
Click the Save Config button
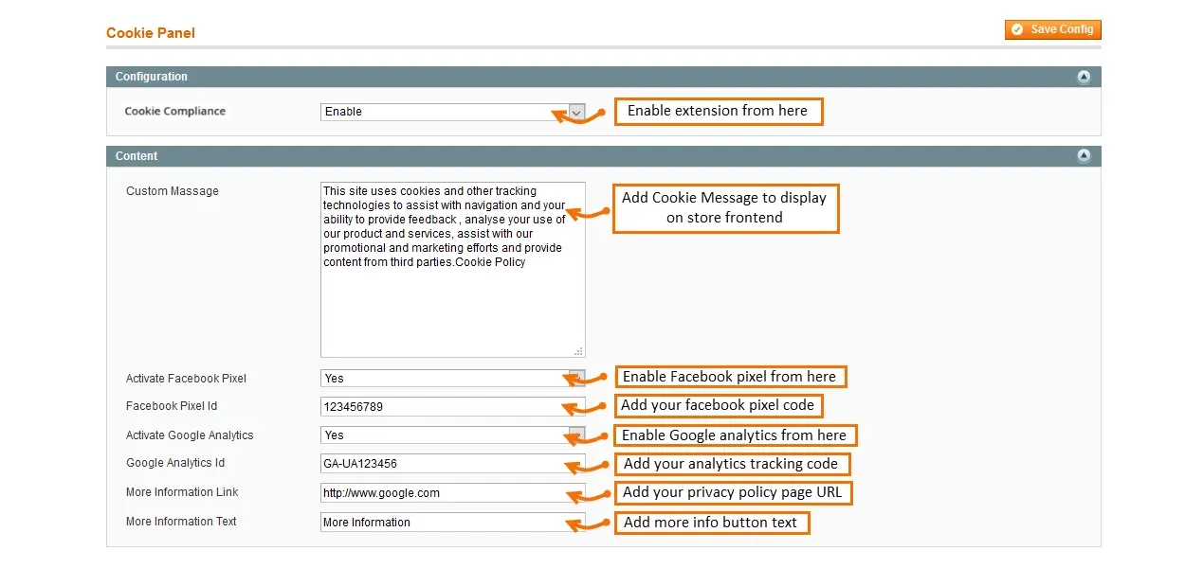1052,29
